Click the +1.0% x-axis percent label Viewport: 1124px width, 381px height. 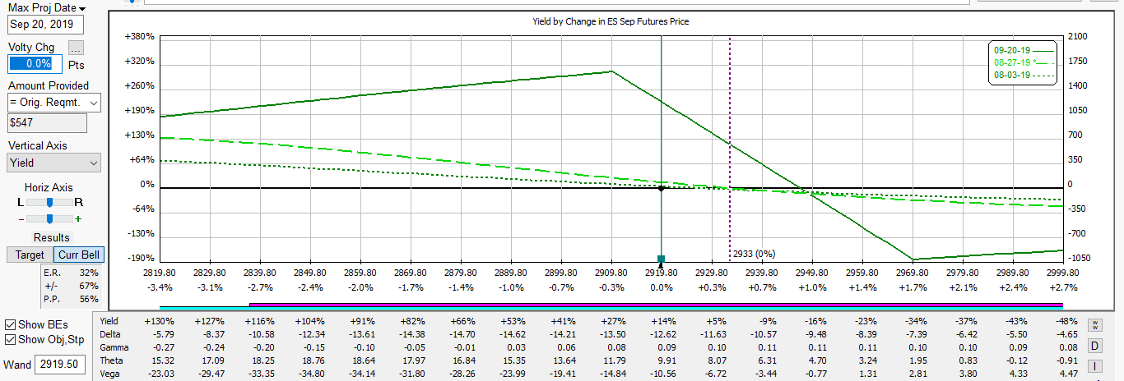click(x=811, y=288)
